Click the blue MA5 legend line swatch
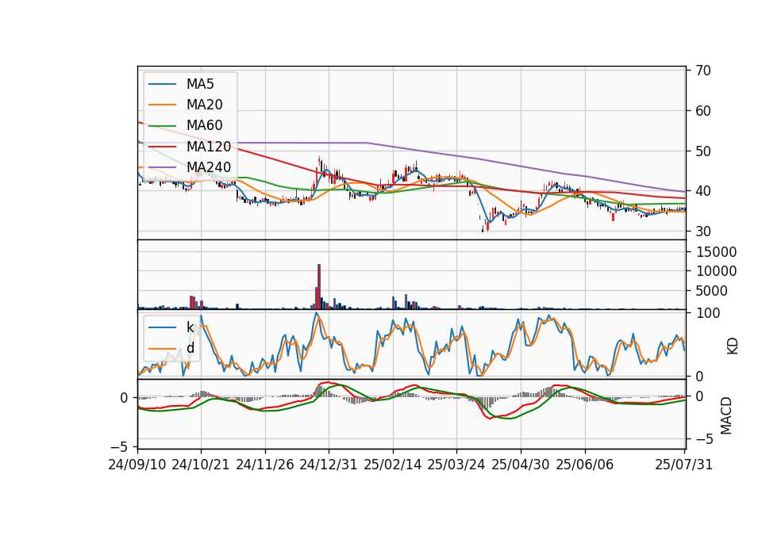This screenshot has height=547, width=762. (x=162, y=85)
